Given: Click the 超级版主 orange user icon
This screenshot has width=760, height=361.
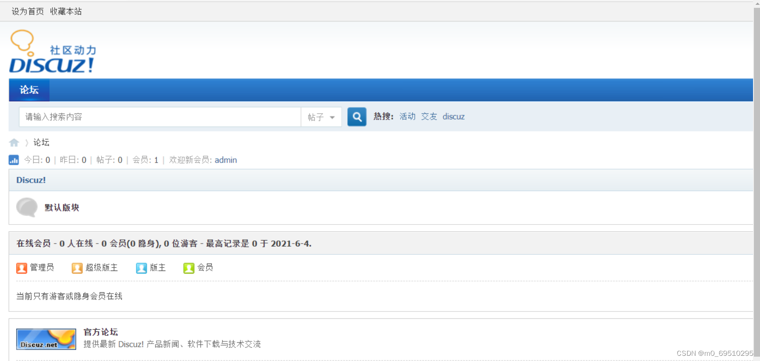Looking at the screenshot, I should (77, 268).
